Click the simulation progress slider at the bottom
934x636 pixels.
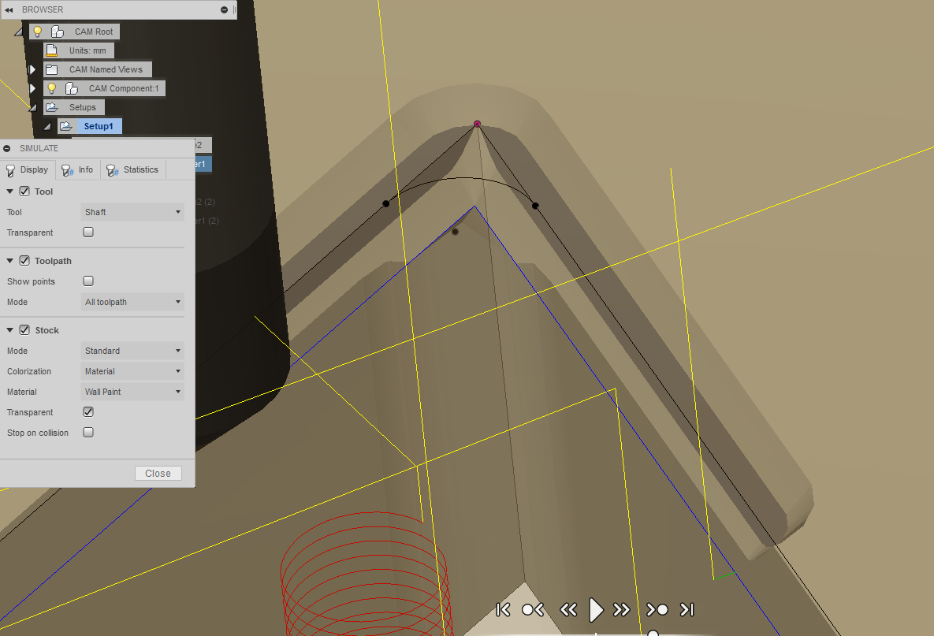pos(653,630)
